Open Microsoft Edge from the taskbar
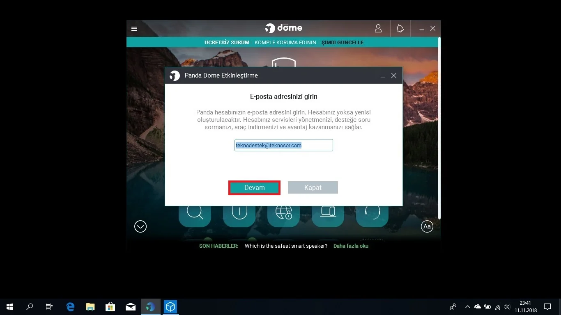This screenshot has width=561, height=315. tap(70, 307)
